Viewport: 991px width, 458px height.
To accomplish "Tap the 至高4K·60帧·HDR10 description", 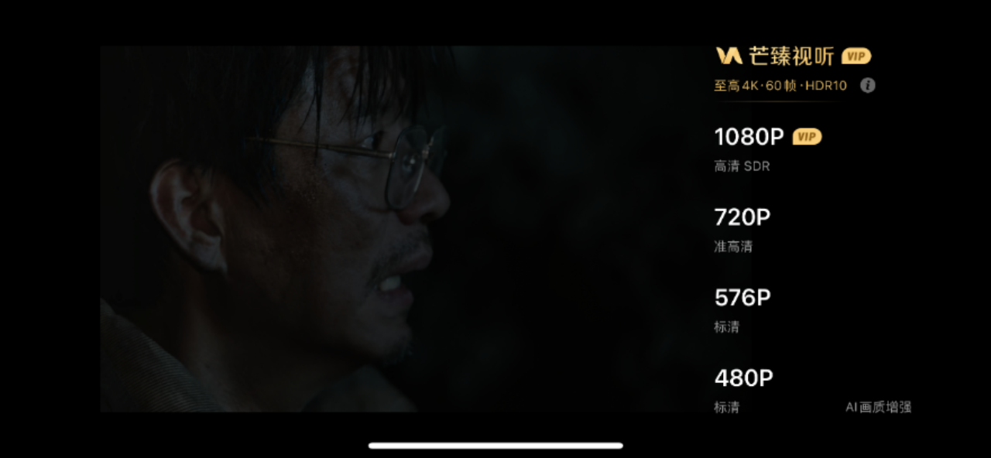I will tap(780, 86).
